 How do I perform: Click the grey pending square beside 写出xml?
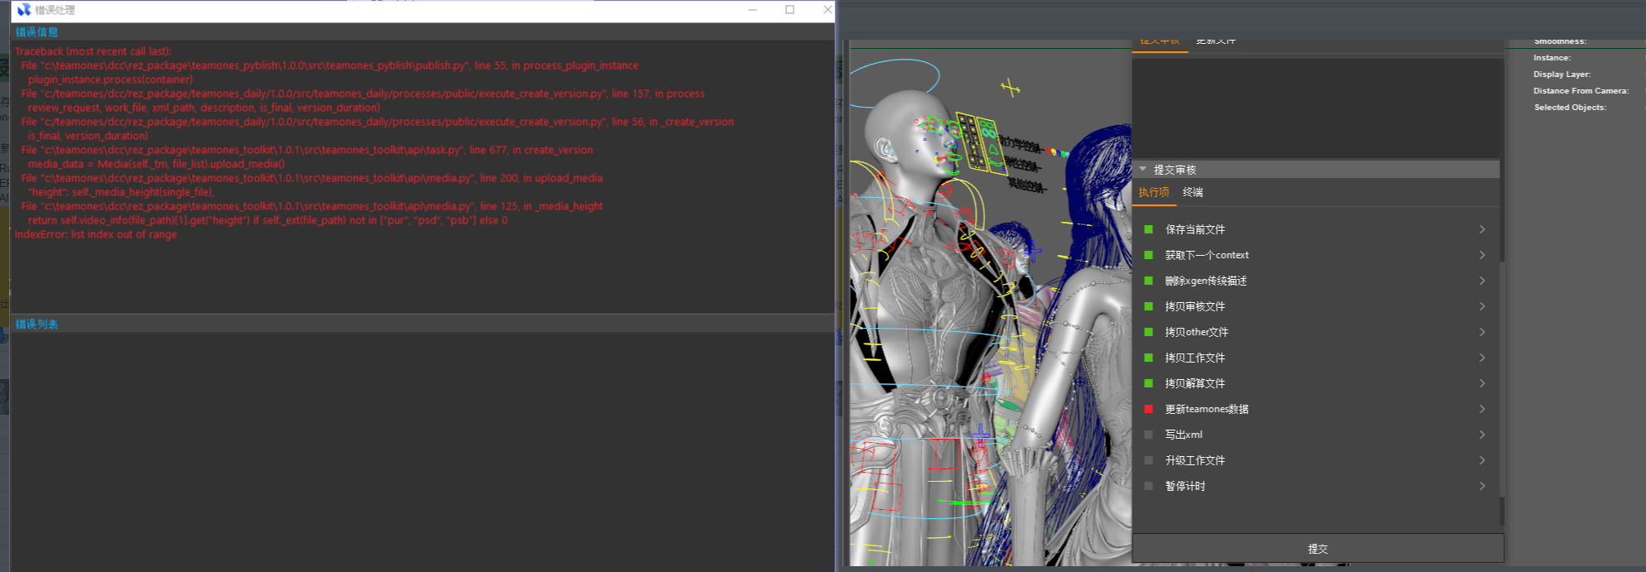point(1148,435)
